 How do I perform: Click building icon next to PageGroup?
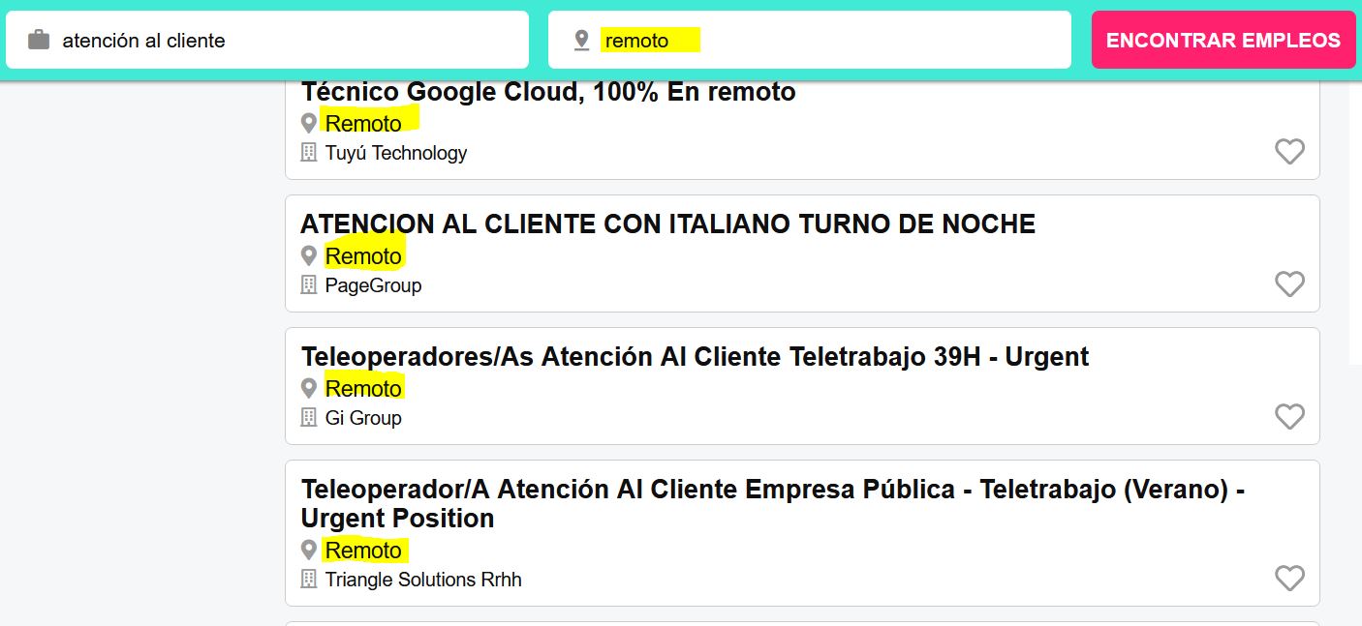pyautogui.click(x=309, y=284)
